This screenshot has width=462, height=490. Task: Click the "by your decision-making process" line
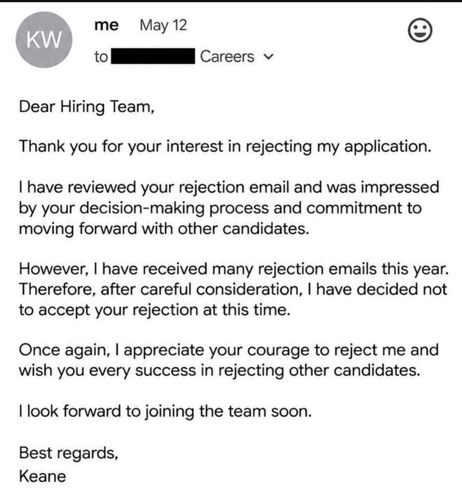pyautogui.click(x=220, y=208)
